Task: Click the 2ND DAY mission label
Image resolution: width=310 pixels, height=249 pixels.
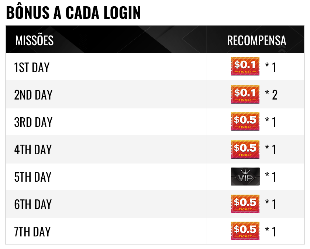Action: coord(33,95)
